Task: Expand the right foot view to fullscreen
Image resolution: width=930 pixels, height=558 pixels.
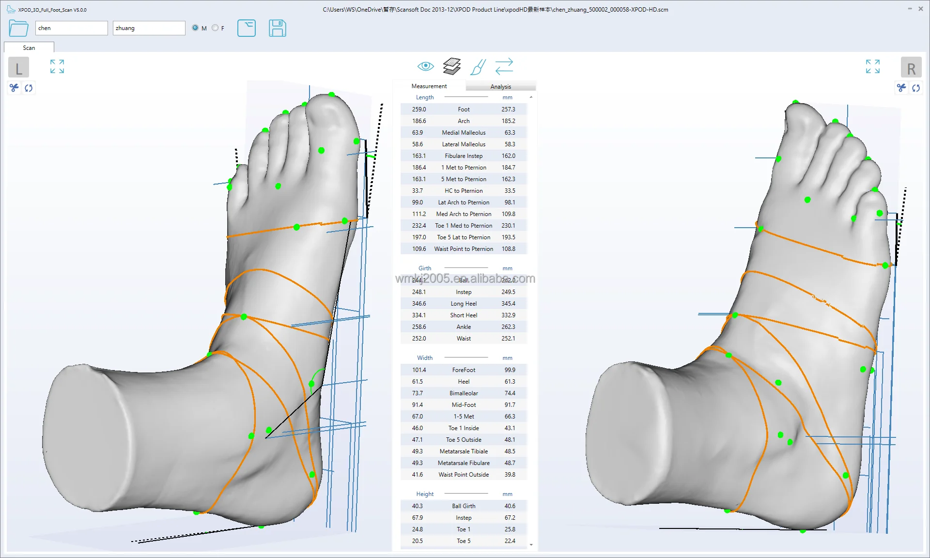Action: pyautogui.click(x=873, y=66)
